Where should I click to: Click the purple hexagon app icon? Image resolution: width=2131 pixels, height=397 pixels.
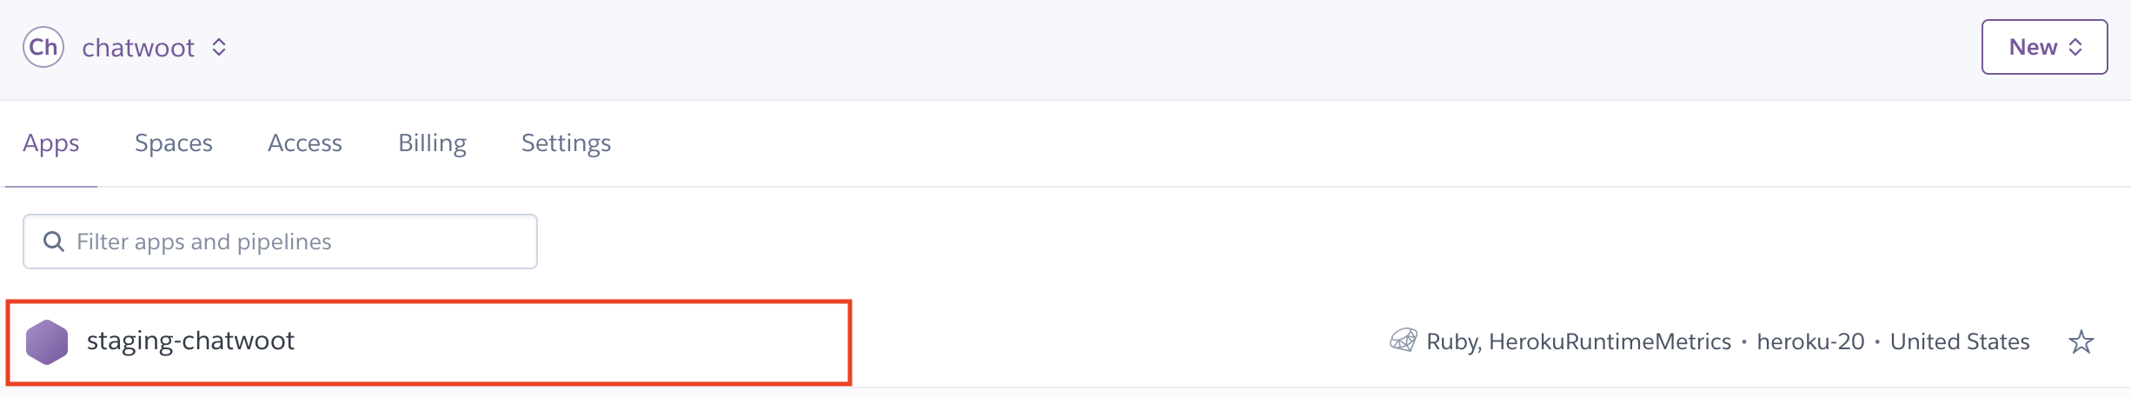47,341
